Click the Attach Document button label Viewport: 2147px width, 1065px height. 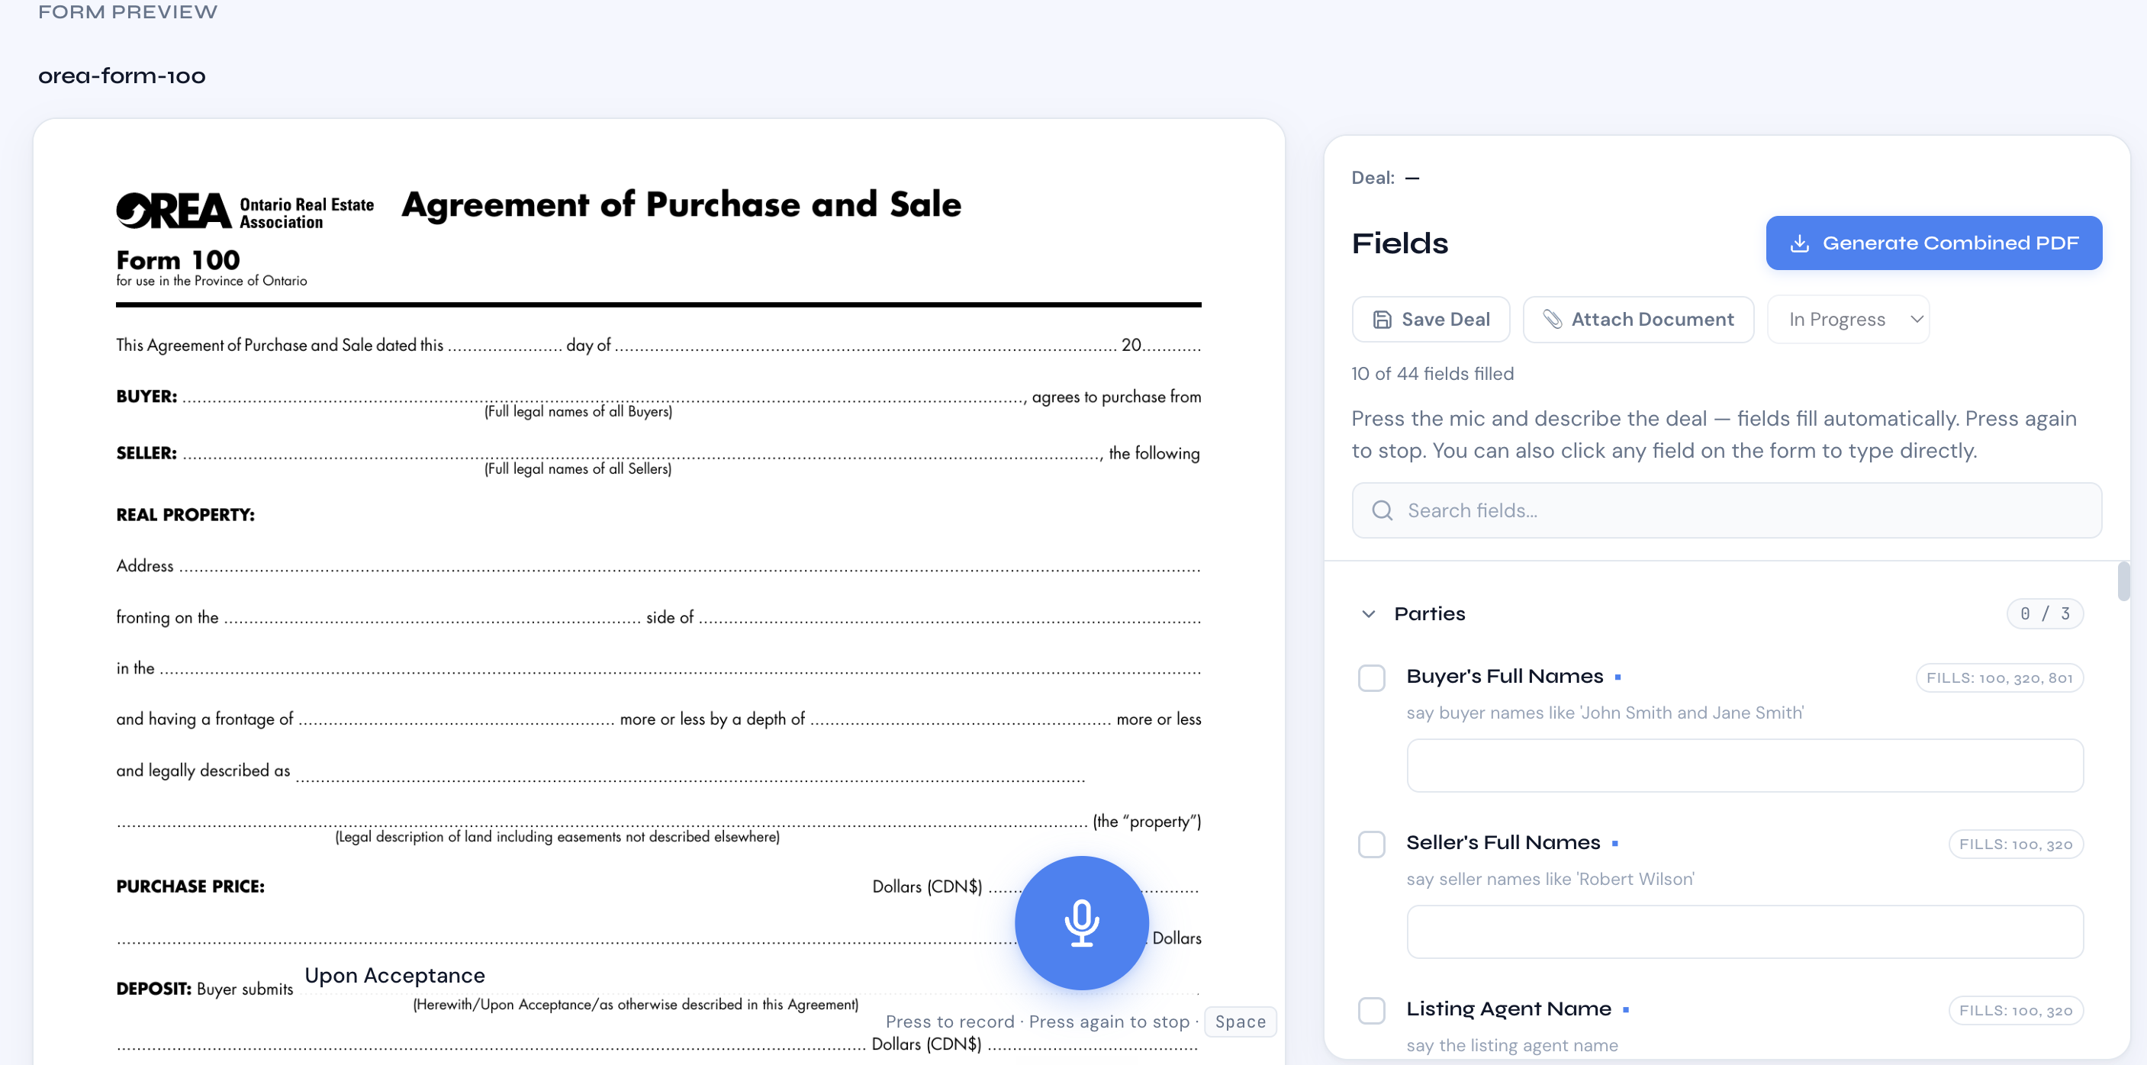(1652, 319)
